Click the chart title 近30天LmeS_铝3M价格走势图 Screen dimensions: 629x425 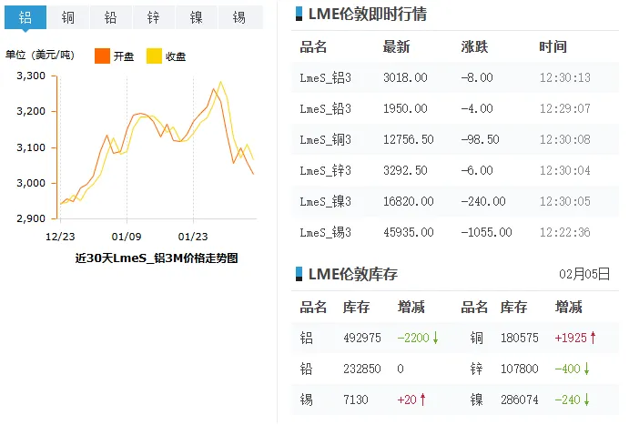[x=157, y=258]
